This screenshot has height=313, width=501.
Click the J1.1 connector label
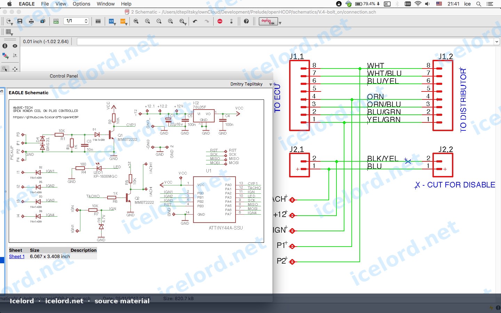click(x=297, y=56)
